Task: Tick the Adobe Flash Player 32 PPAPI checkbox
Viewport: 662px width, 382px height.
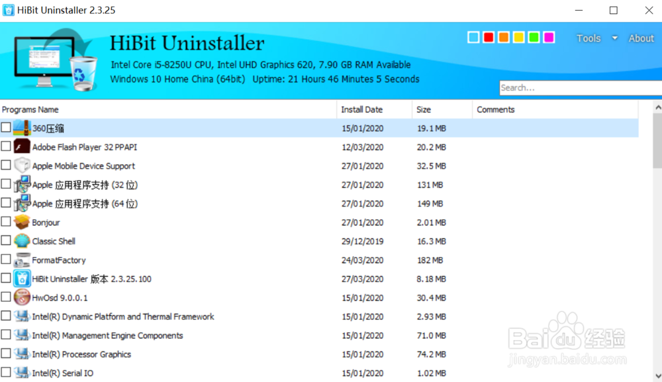Action: 5,146
